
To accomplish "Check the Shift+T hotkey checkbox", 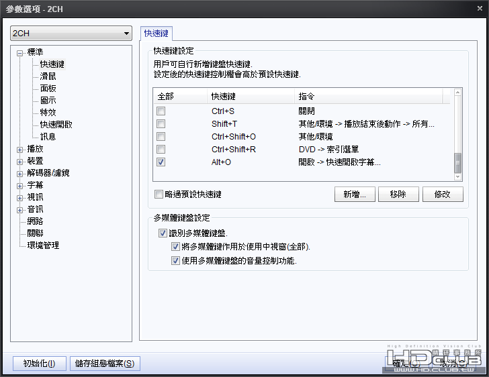I will click(161, 124).
